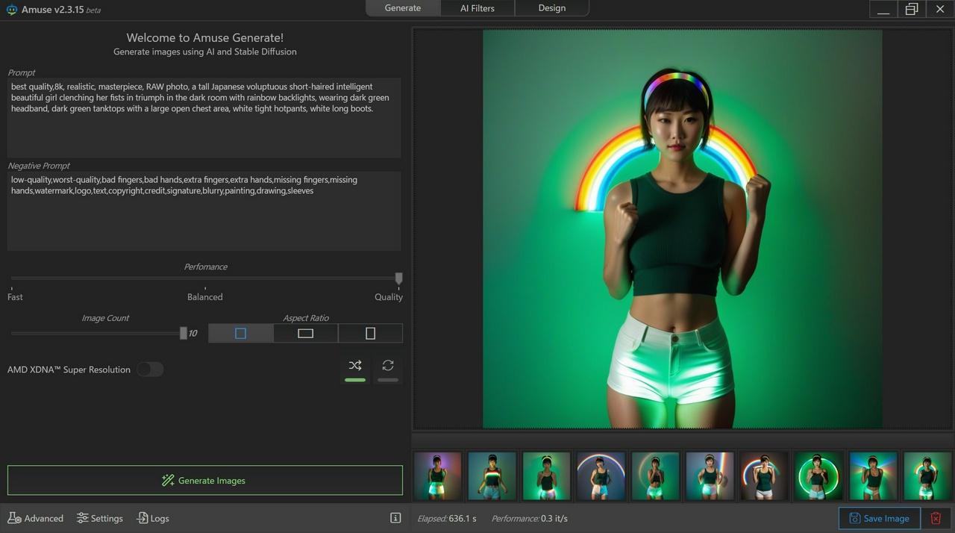Click the red delete trash icon
This screenshot has width=955, height=533.
coord(936,518)
